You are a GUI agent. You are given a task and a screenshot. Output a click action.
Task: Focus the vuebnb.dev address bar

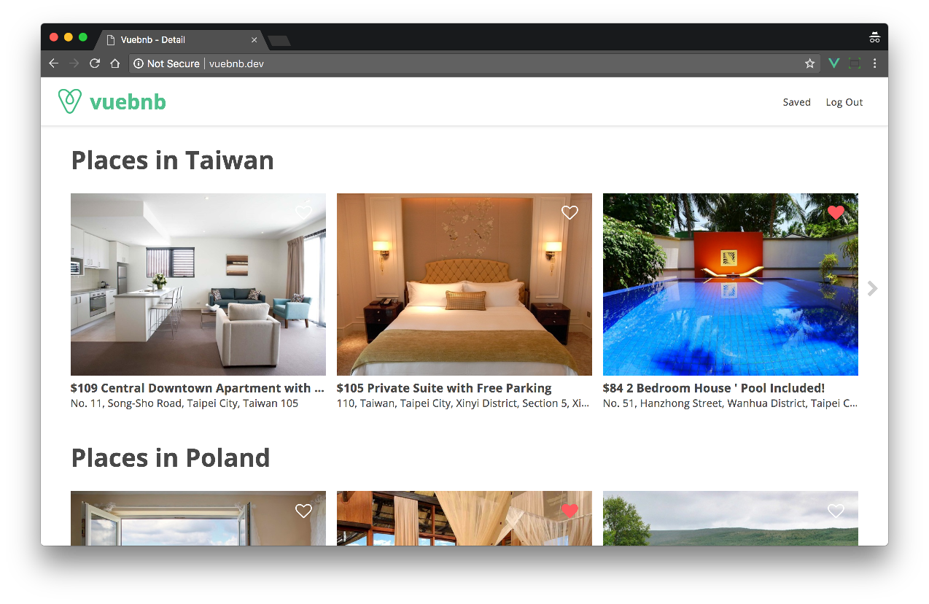point(474,63)
